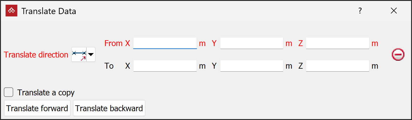Click the To X input field
The width and height of the screenshot is (412, 120).
165,66
